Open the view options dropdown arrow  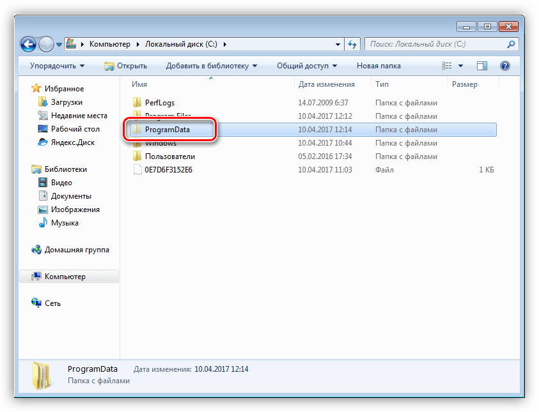[460, 66]
